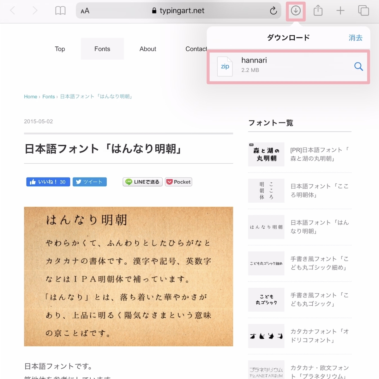Go to Home via breadcrumb link
The image size is (379, 379).
[30, 96]
